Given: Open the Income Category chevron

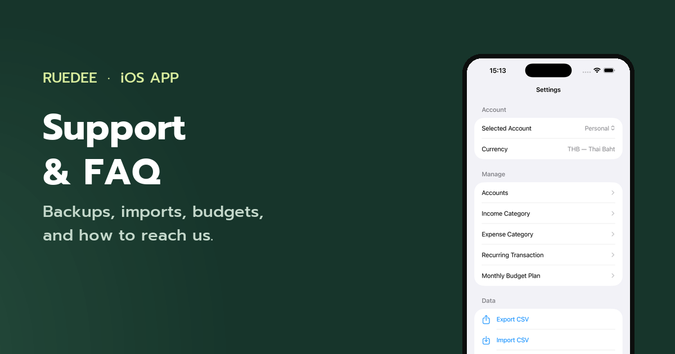Looking at the screenshot, I should point(613,214).
